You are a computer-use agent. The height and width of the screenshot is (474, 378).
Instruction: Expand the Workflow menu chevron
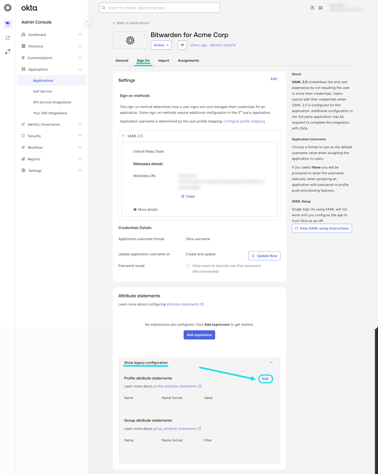80,148
